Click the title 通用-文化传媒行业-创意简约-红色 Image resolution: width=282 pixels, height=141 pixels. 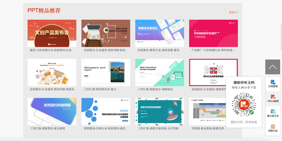(x=51, y=50)
